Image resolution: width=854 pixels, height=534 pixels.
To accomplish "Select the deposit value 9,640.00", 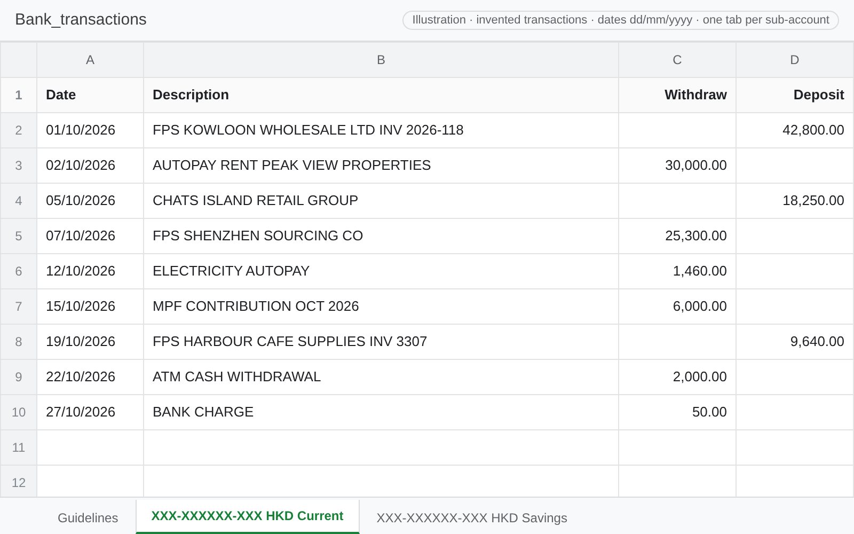I will 795,342.
